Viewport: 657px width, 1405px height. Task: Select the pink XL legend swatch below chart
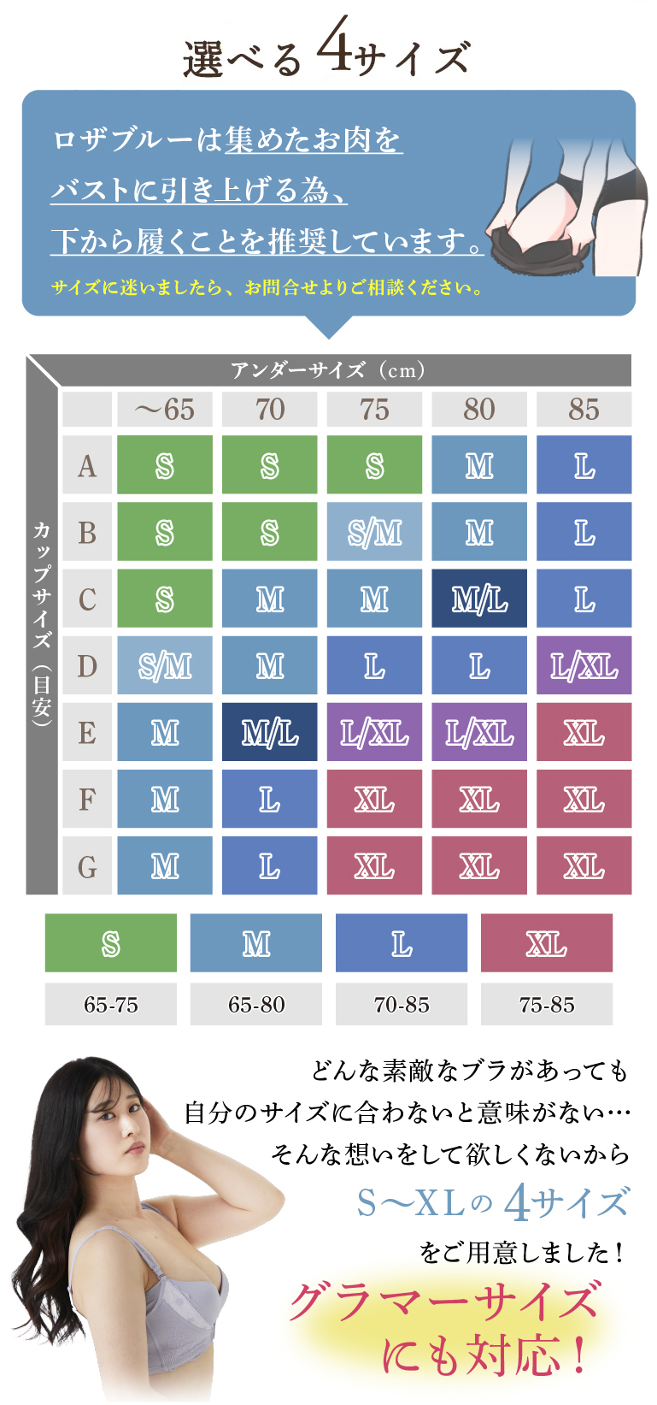[x=546, y=942]
